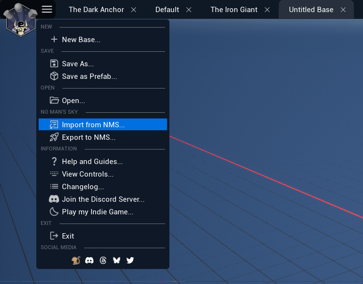Viewport: 363px width, 284px height.
Task: Select Import from NMS... item
Action: (x=93, y=125)
